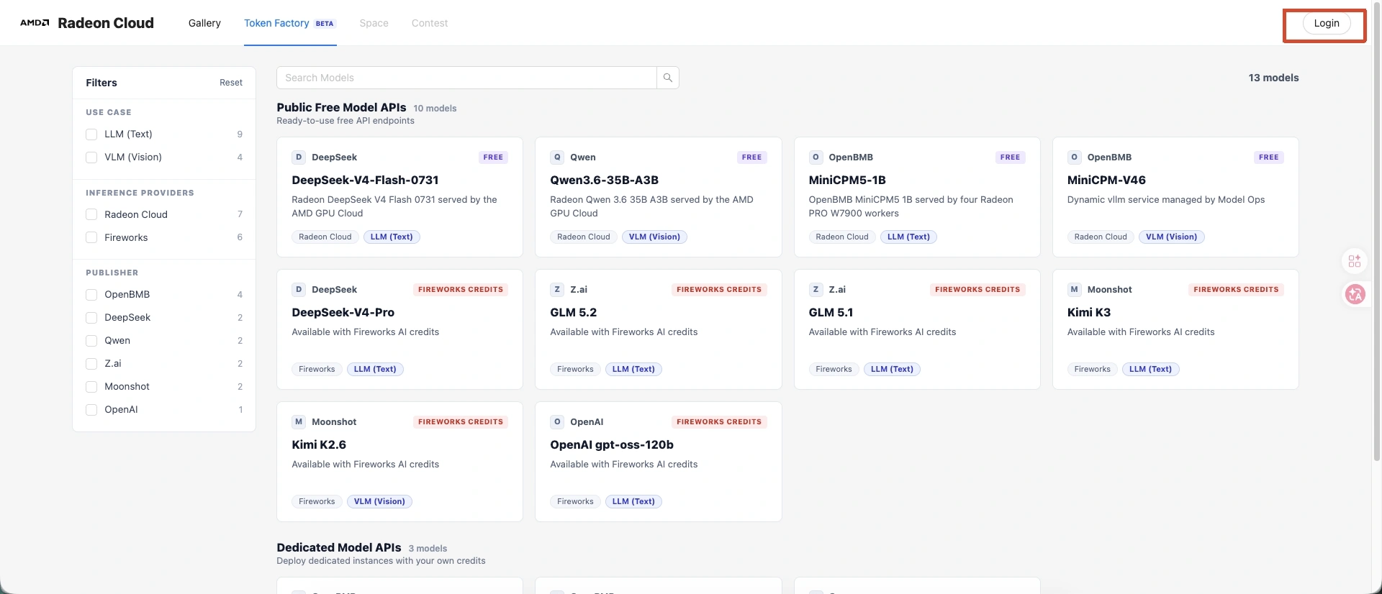Click the Search Models input field
1382x594 pixels.
[x=466, y=78]
